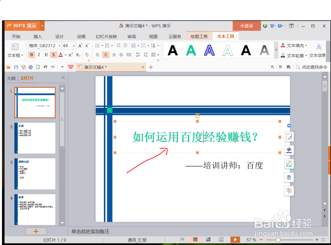Toggle bold formatting on selected text
The height and width of the screenshot is (245, 331).
[31, 55]
